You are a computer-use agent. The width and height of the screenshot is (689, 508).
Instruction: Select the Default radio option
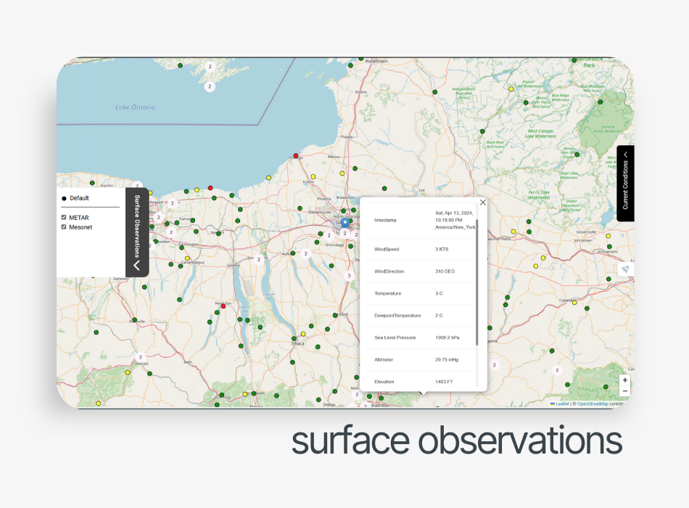coord(64,198)
